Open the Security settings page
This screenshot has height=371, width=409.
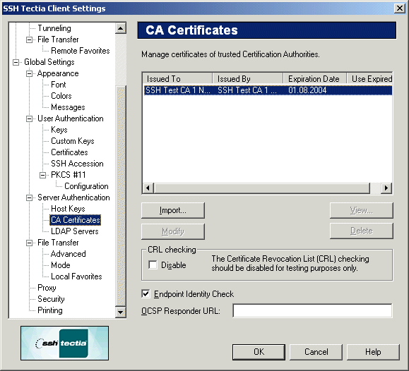click(51, 299)
